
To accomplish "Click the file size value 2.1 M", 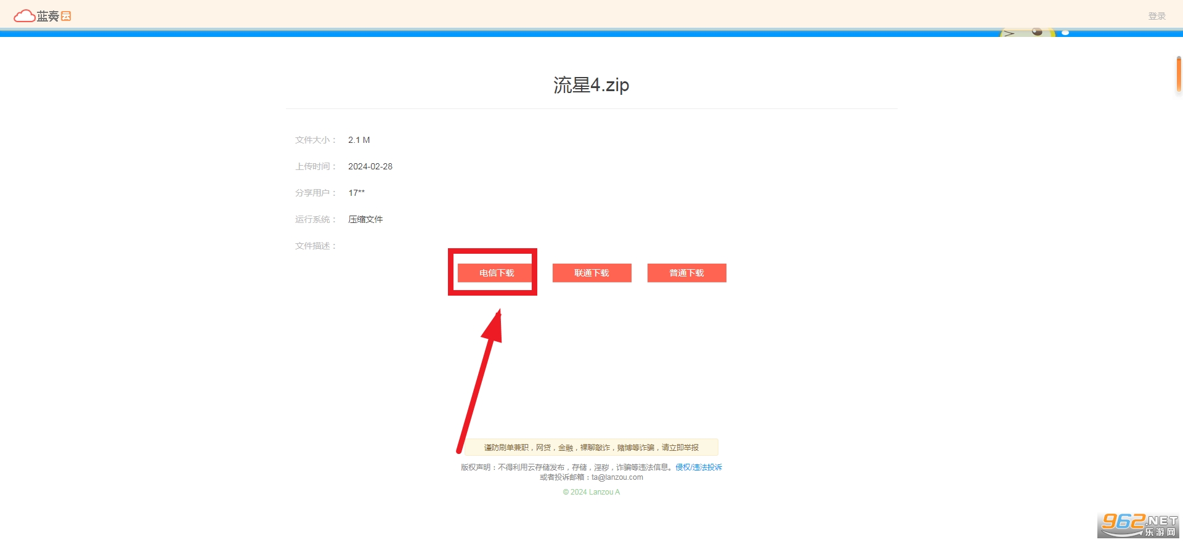I will coord(359,140).
